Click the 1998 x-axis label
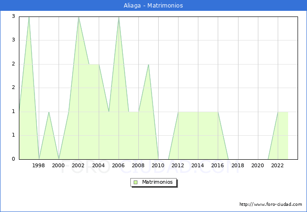Viewport: 307px width, 212px height. tap(38, 165)
